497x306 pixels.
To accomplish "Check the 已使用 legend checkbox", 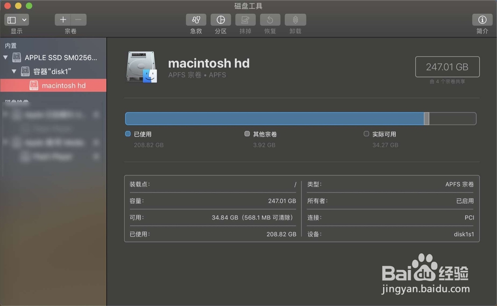I will tap(127, 134).
